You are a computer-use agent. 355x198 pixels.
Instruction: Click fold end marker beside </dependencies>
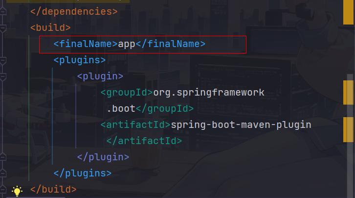tap(3, 11)
